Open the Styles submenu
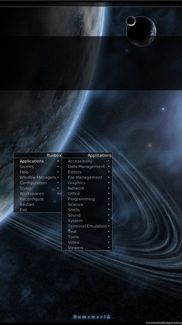182x325 pixels. (x=37, y=188)
